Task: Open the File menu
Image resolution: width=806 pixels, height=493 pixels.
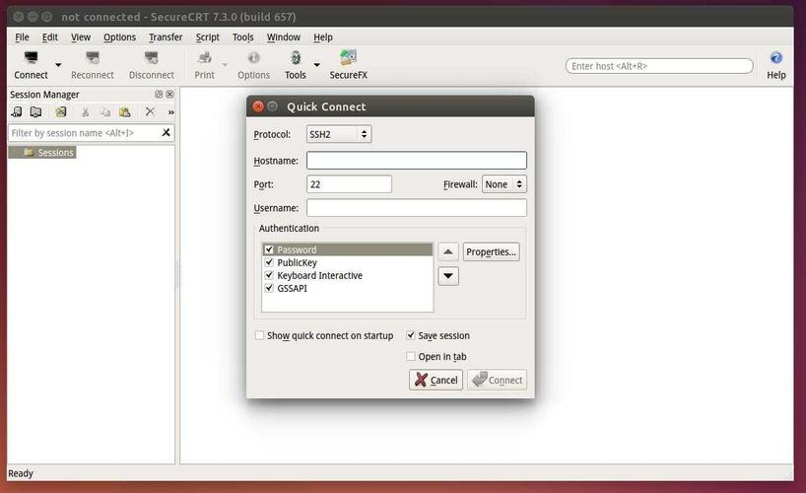Action: click(x=22, y=37)
